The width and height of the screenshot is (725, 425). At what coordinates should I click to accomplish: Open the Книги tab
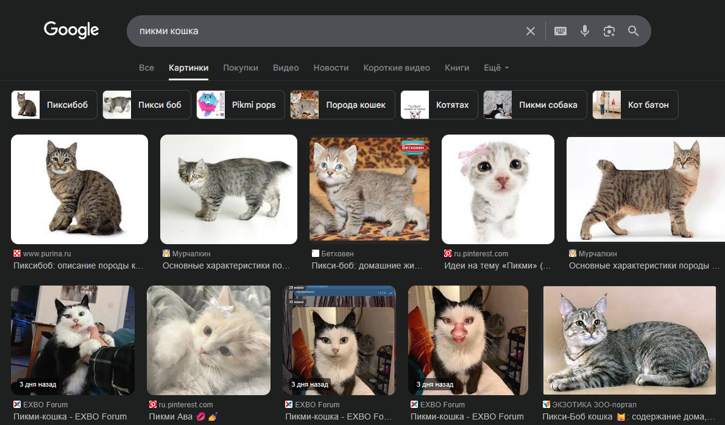tap(457, 68)
